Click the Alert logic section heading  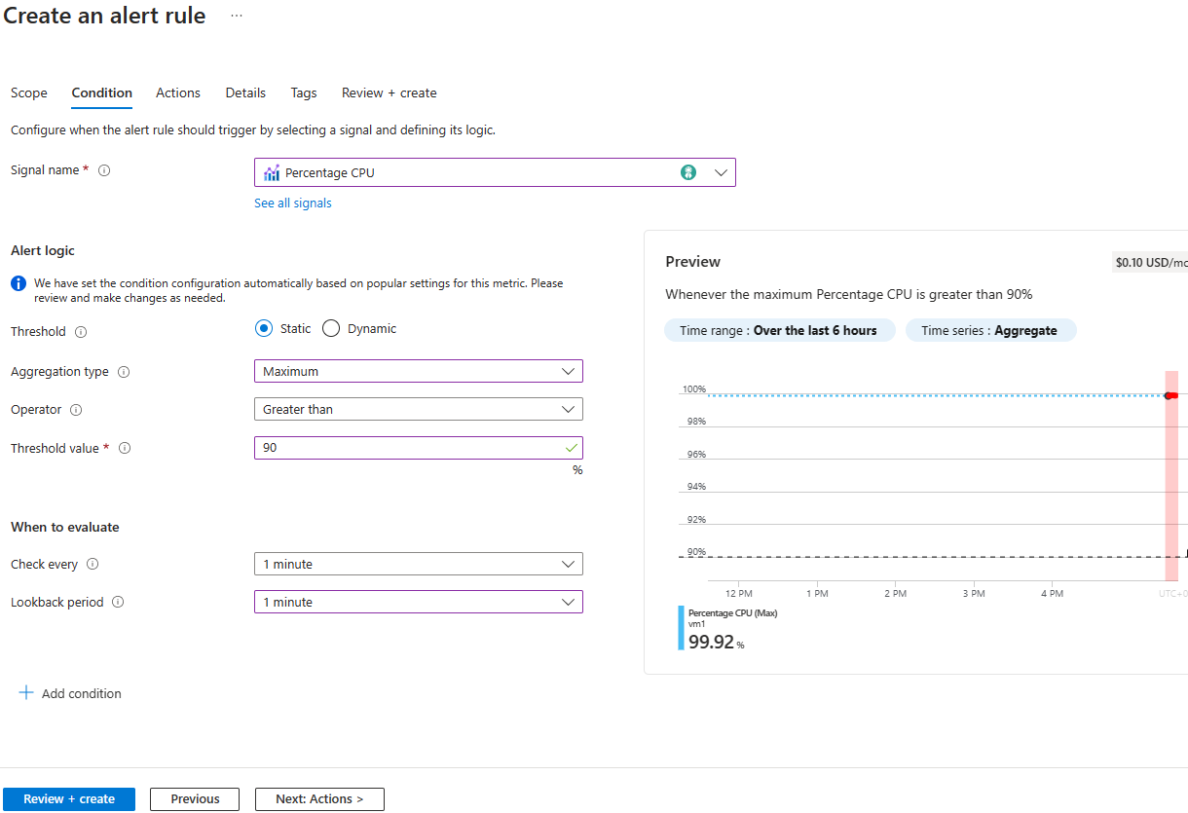point(43,250)
